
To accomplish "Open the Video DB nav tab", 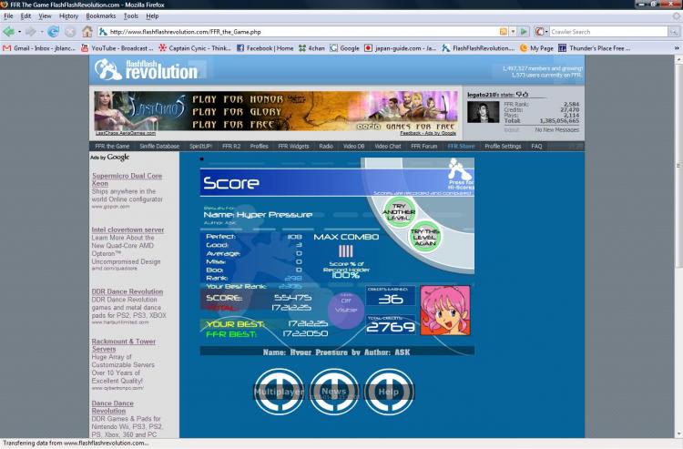I will (x=353, y=147).
